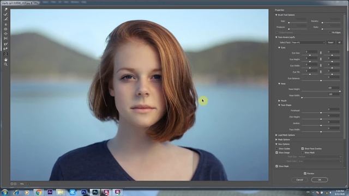Screen dimensions: 349x196
Task: Select the Zoom tool
Action: 6,64
